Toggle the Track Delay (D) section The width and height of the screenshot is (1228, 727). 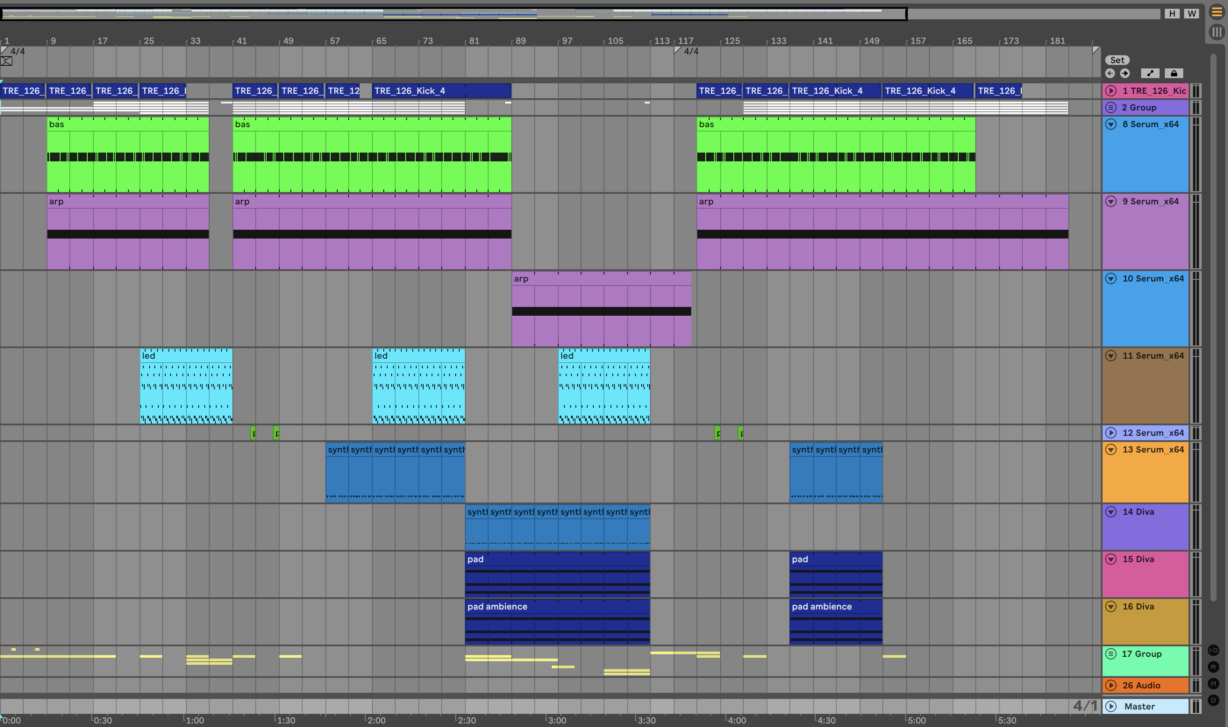[x=1213, y=700]
